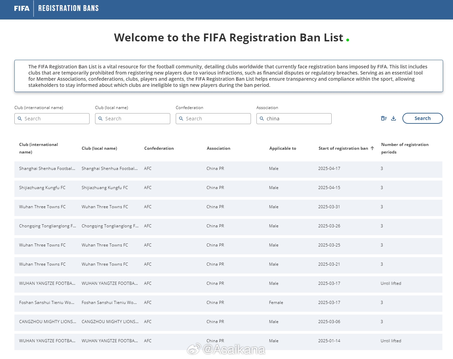Select the Shanghai Shenhua Football row
Image resolution: width=453 pixels, height=359 pixels.
pos(228,169)
